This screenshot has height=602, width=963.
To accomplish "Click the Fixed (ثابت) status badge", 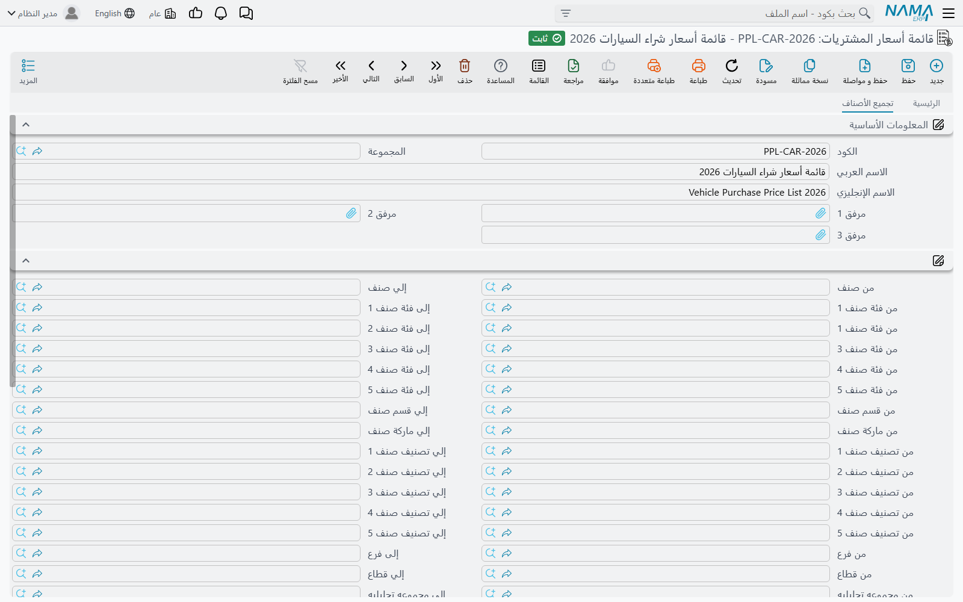I will click(x=547, y=39).
